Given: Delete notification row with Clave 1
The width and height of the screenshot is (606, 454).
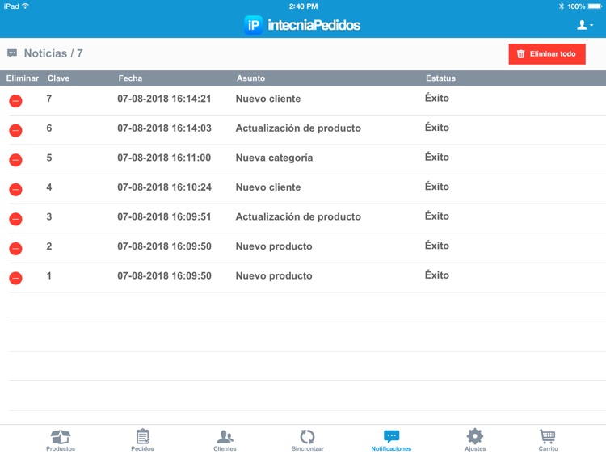Looking at the screenshot, I should tap(15, 278).
